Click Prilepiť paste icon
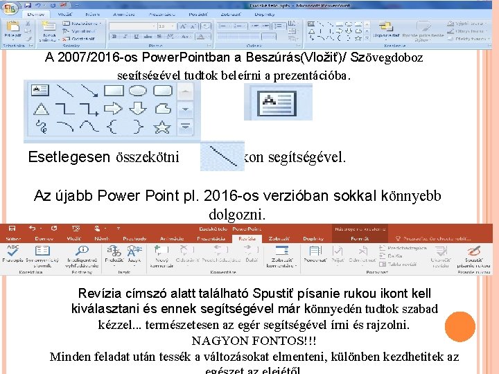The image size is (499, 374). 13,29
